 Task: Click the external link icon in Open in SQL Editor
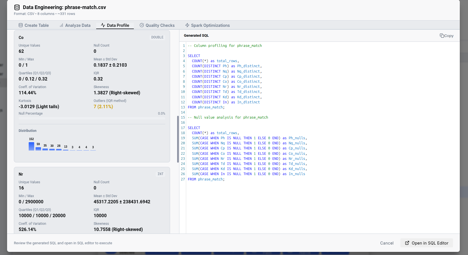(407, 243)
